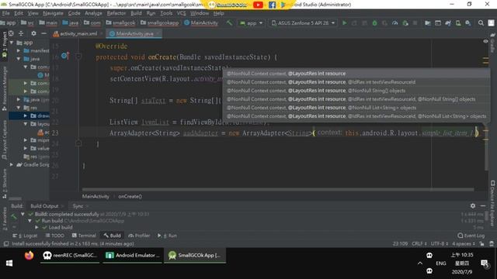
Task: Toggle the Profiler tool window
Action: [139, 236]
